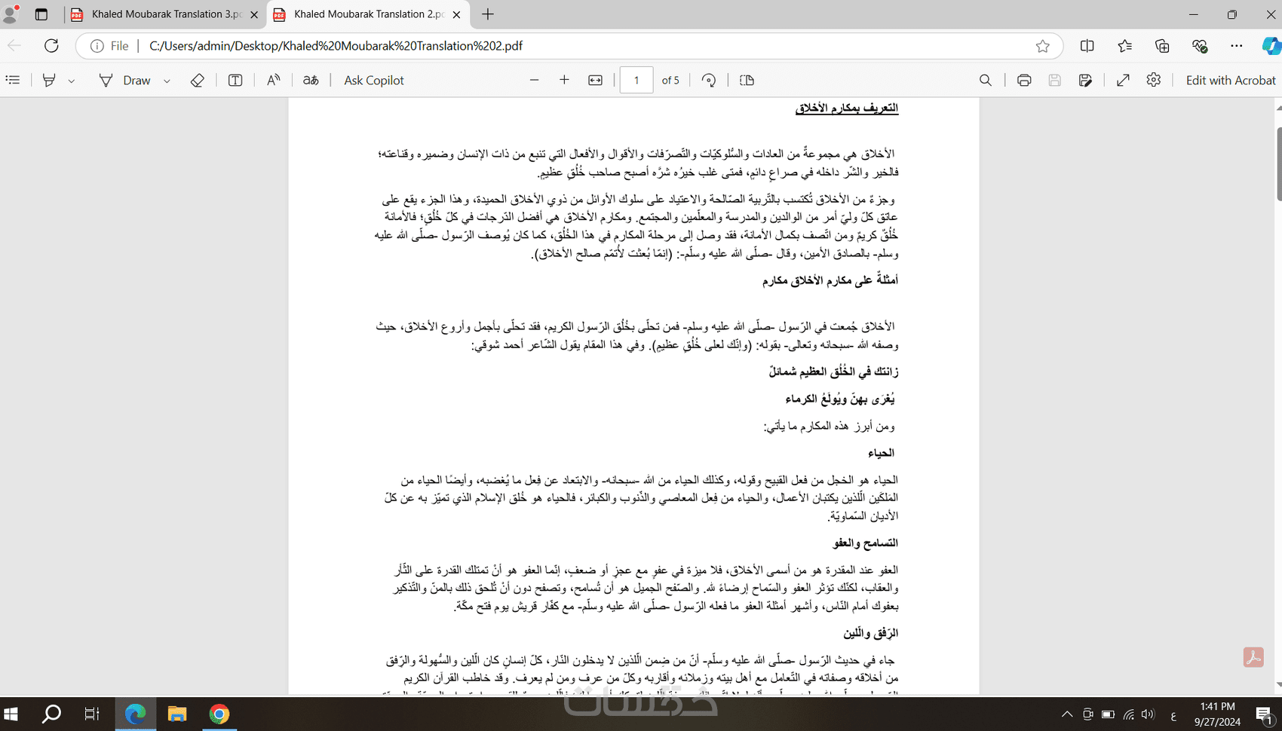This screenshot has width=1282, height=731.
Task: Open a new browser tab
Action: point(488,14)
